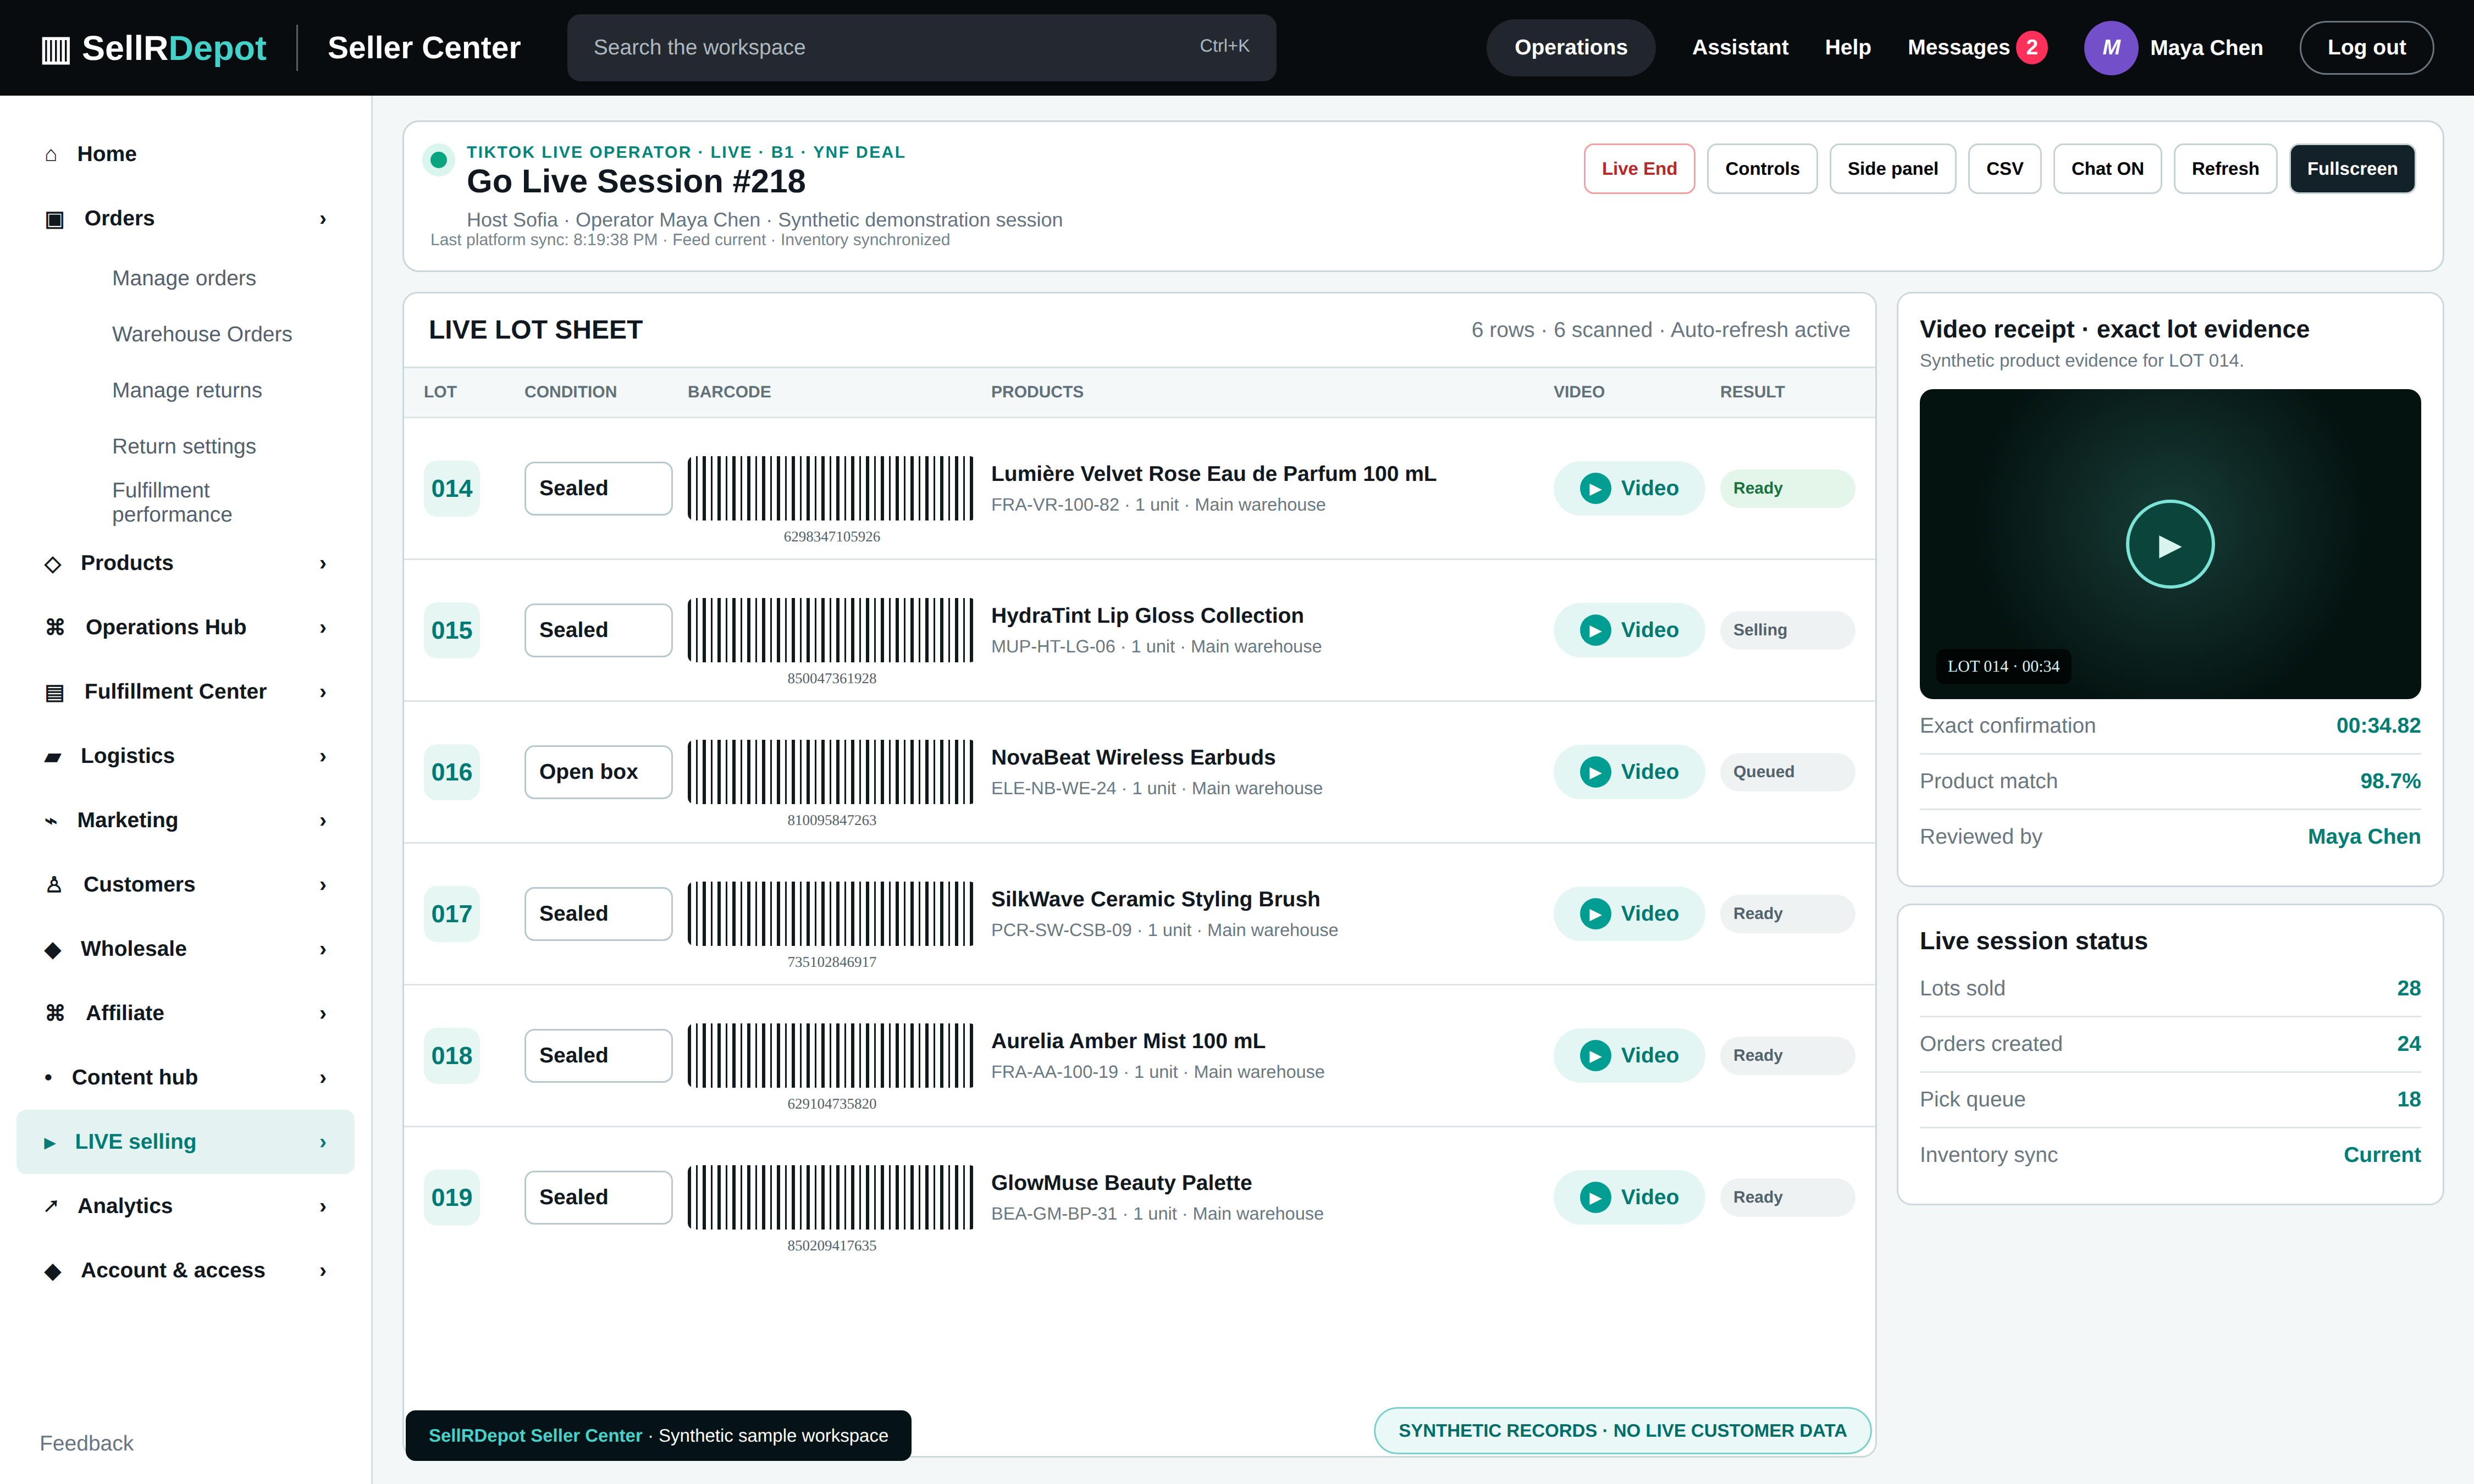Go to Manage orders in sidebar
The width and height of the screenshot is (2474, 1484).
pos(184,278)
